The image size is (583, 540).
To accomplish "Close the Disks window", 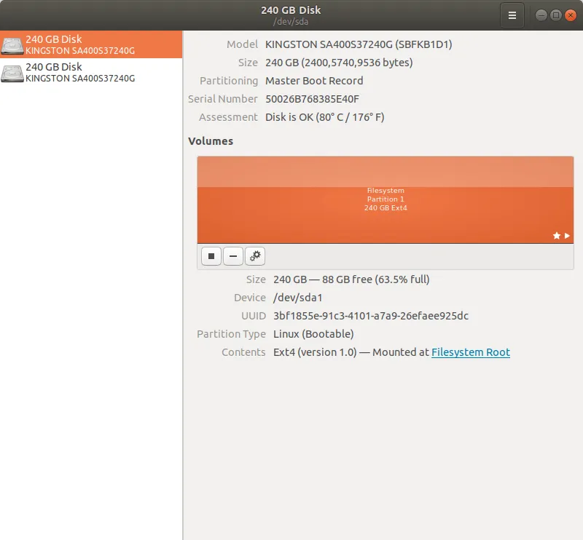I will 569,15.
